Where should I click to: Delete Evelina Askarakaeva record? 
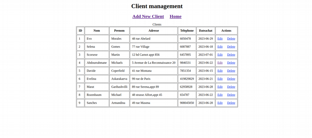click(231, 79)
